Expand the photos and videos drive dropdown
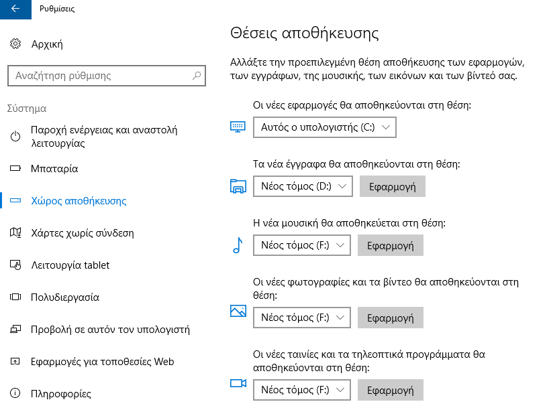The image size is (551, 408). pos(301,317)
